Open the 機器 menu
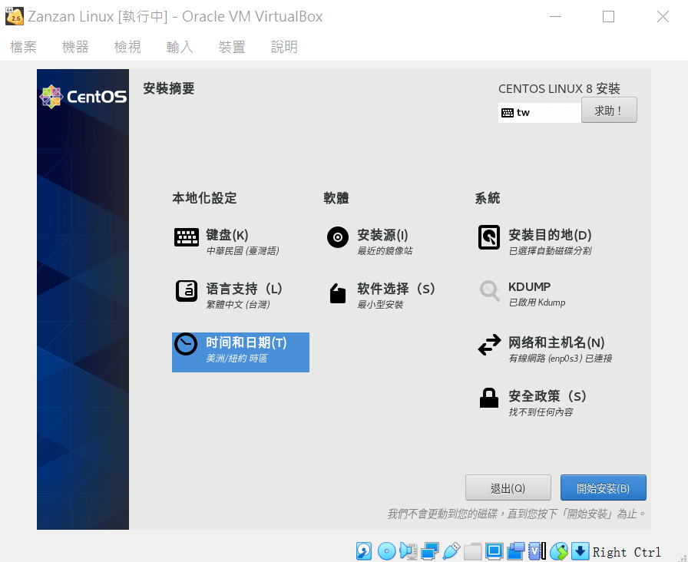Image resolution: width=688 pixels, height=562 pixels. point(75,47)
